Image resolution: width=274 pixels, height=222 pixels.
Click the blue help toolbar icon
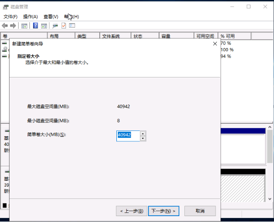pyautogui.click(x=36, y=26)
